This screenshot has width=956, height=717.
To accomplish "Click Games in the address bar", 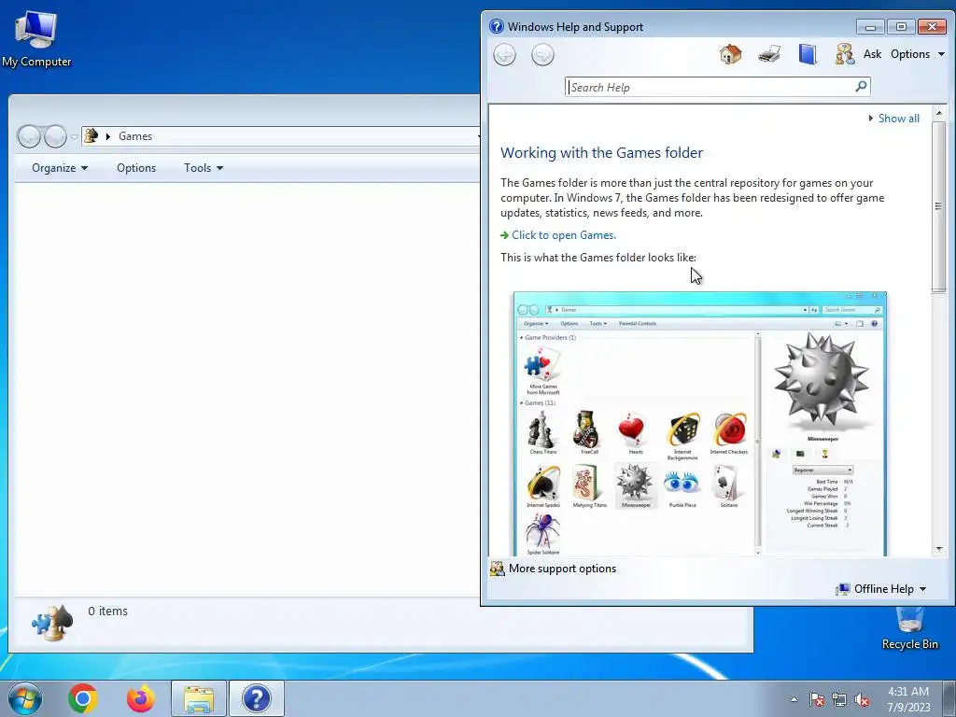I will [x=135, y=136].
